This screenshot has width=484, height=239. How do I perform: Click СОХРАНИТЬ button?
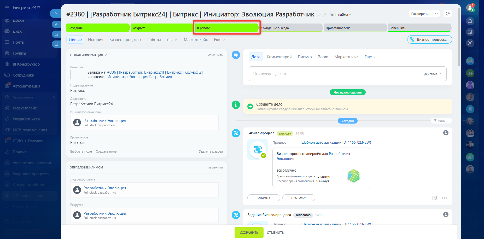[249, 232]
